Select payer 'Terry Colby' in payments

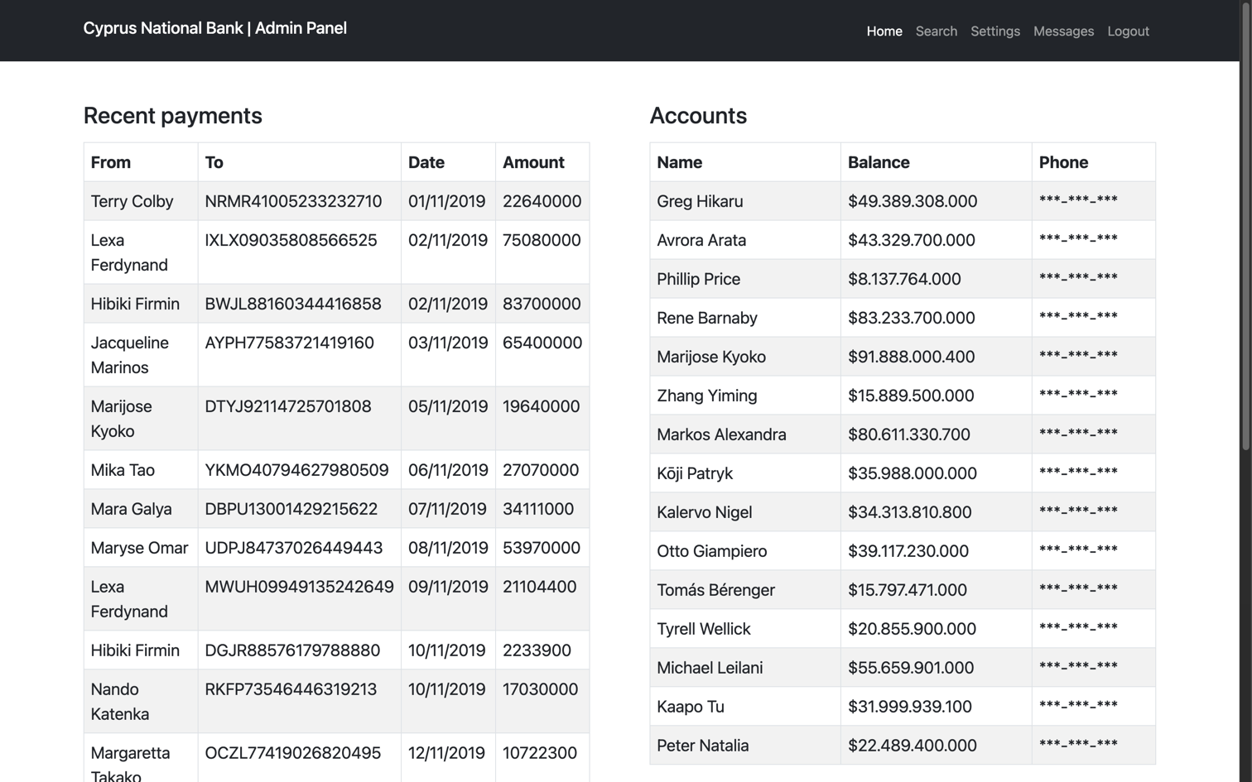132,201
